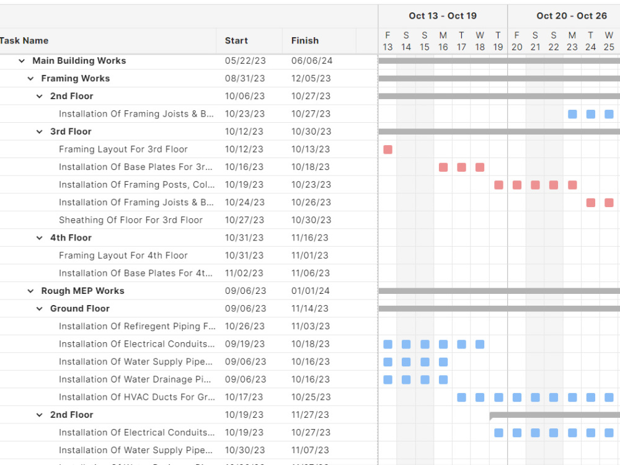
Task: Select Wednesday 25 day header
Action: 609,41
